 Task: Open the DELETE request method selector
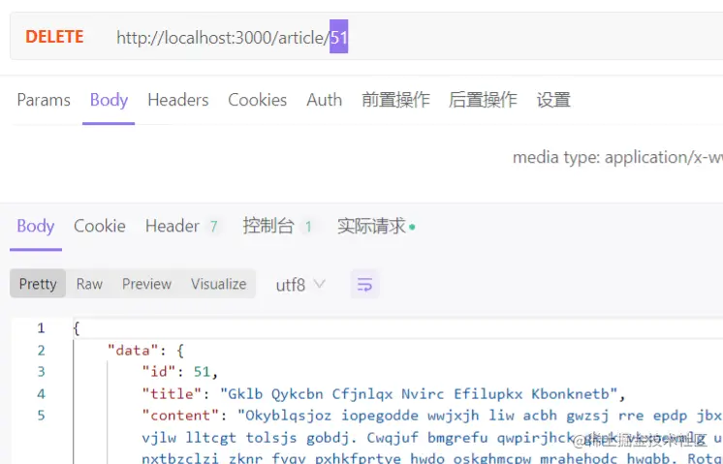(x=54, y=37)
